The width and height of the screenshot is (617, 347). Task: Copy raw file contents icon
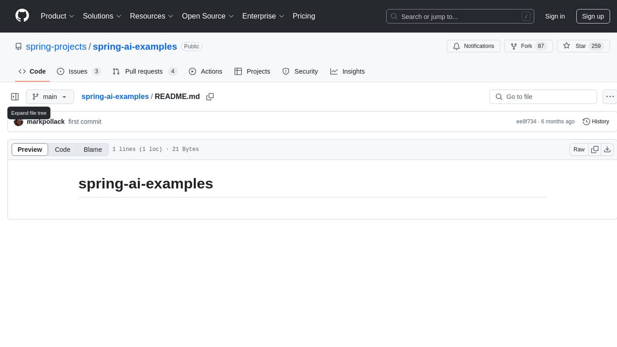595,149
